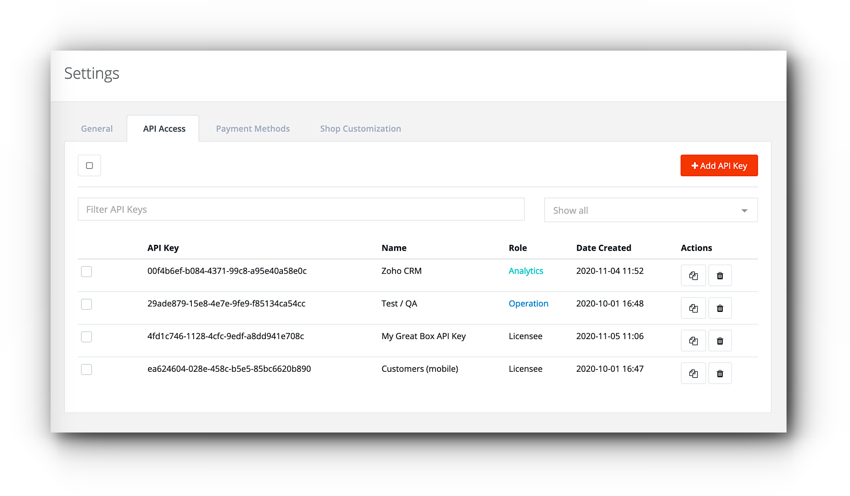Click the date 2020-10-01 16:48
The width and height of the screenshot is (850, 496).
tap(610, 304)
